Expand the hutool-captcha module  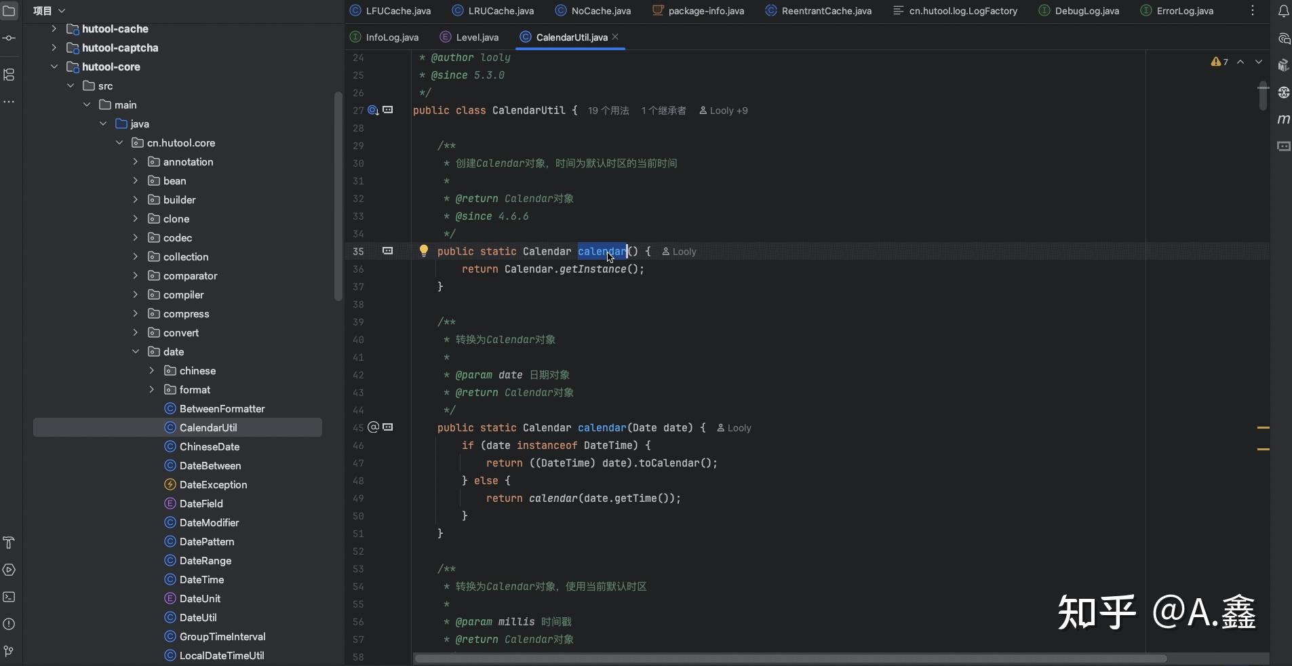[x=54, y=47]
